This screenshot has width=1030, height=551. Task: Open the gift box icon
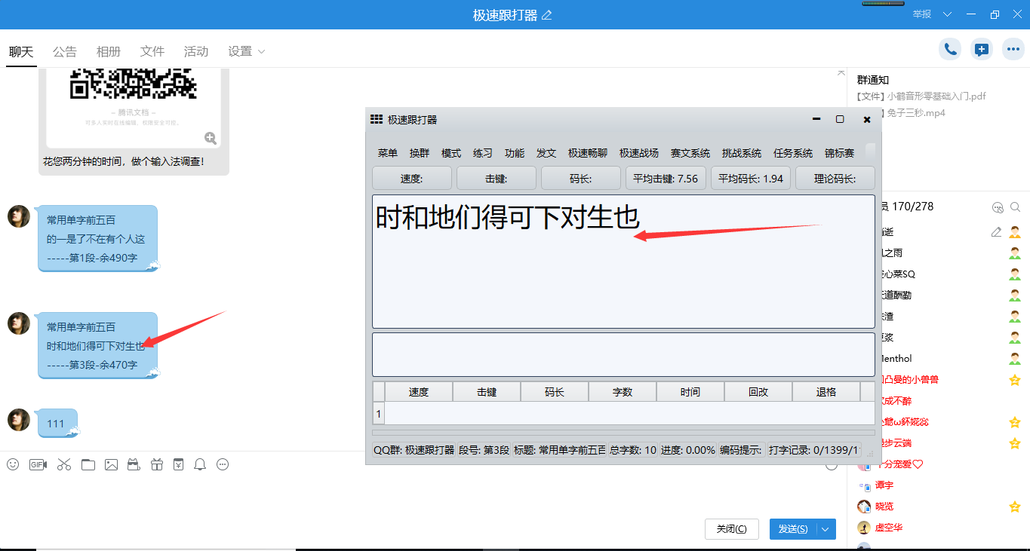coord(157,464)
